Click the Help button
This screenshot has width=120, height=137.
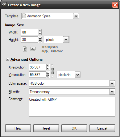coord(18,128)
